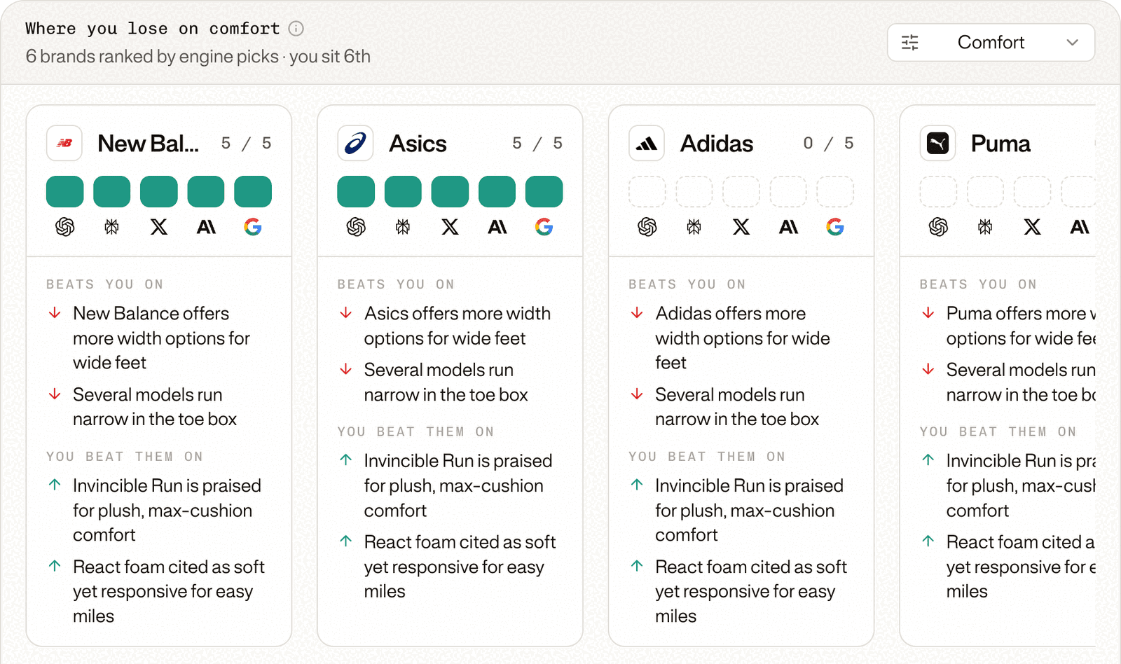Viewport: 1121px width, 664px height.
Task: Click the first green engine square for New Balance
Action: 65,192
